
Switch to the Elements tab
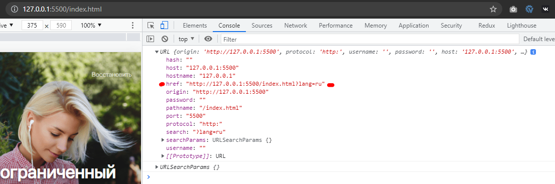pos(195,26)
